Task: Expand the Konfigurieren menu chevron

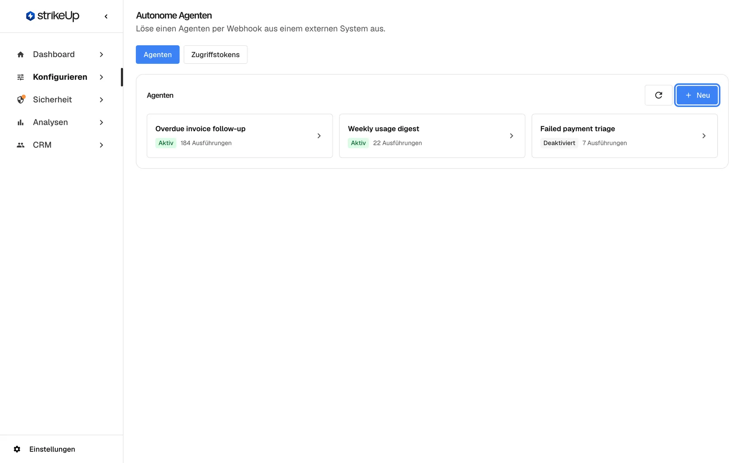Action: click(101, 77)
